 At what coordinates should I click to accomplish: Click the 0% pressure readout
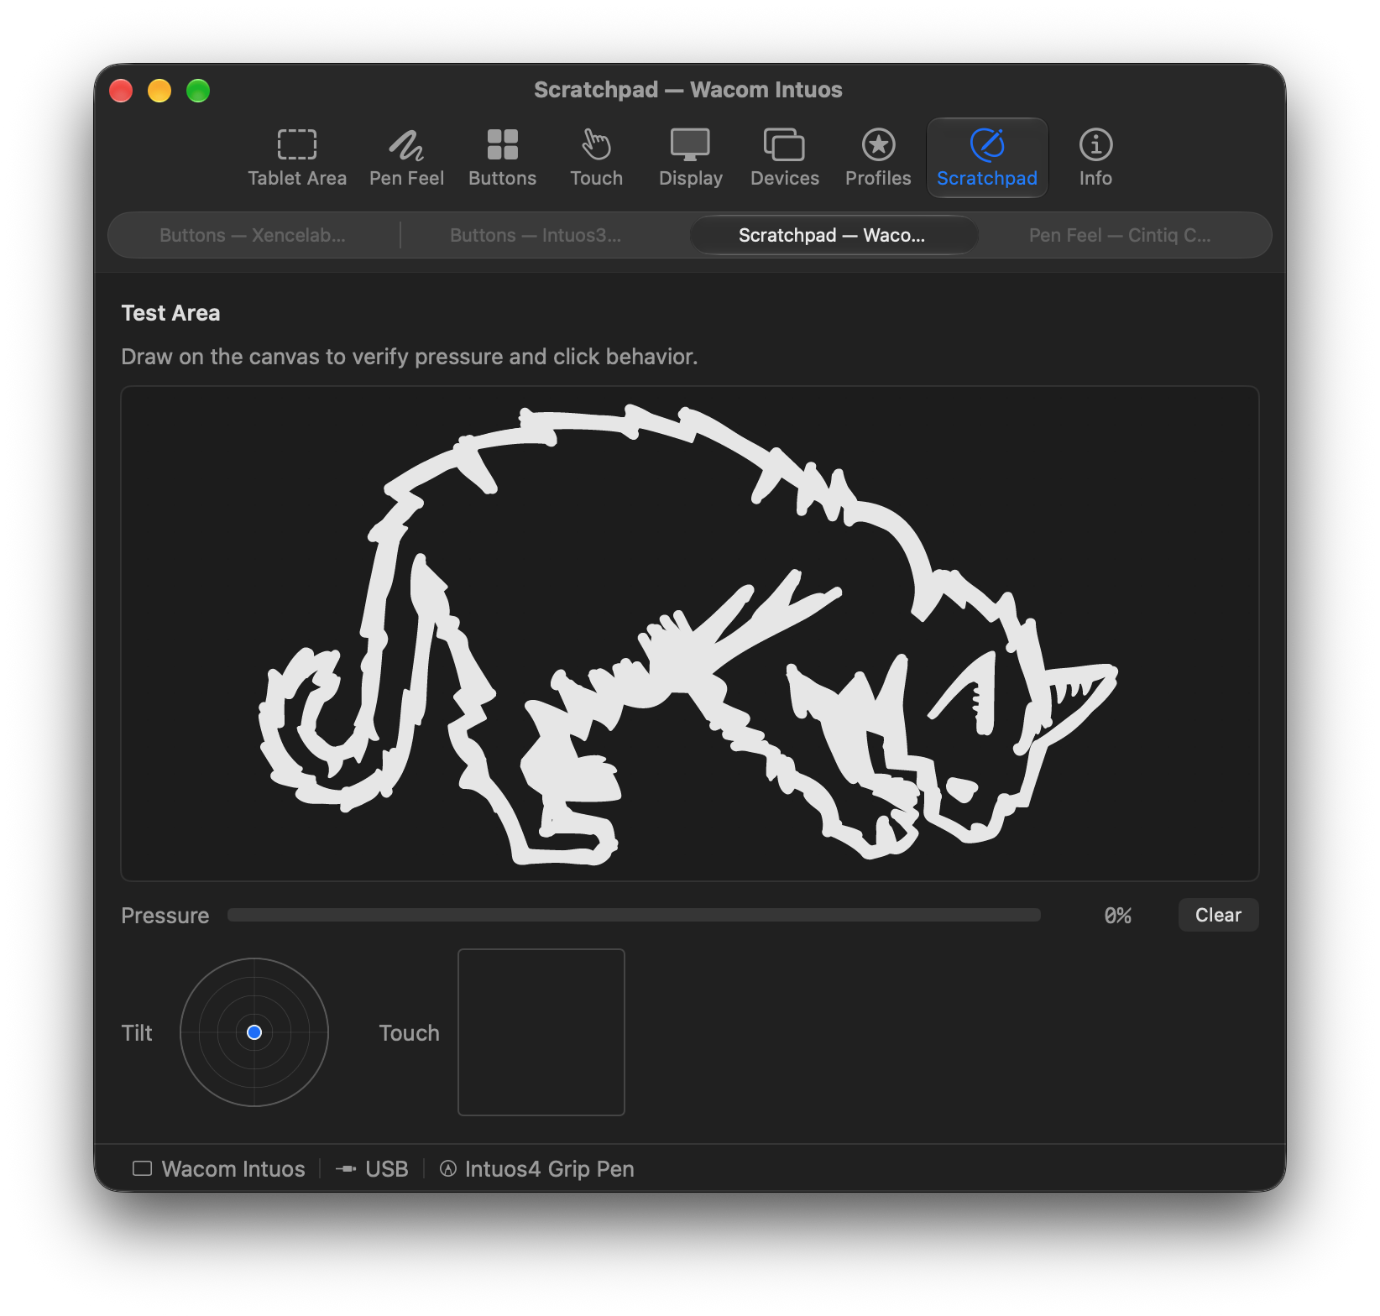[x=1117, y=916]
